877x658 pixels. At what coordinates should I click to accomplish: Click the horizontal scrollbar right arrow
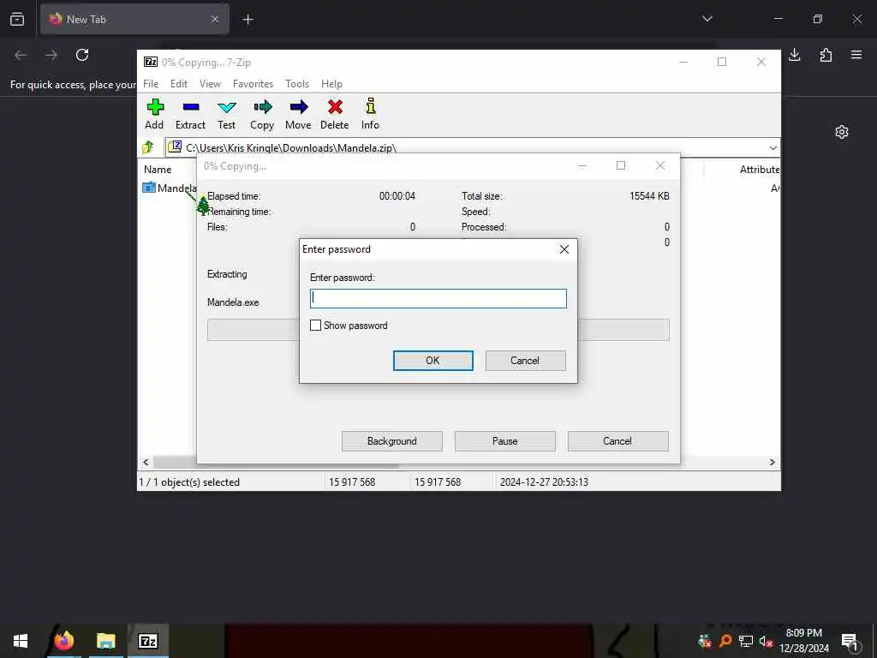tap(772, 462)
